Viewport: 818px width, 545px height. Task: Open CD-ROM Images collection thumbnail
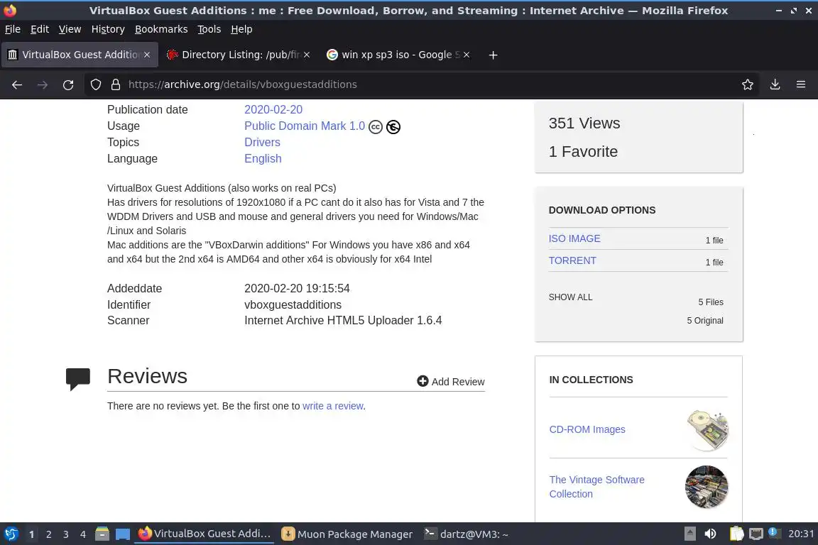click(707, 430)
